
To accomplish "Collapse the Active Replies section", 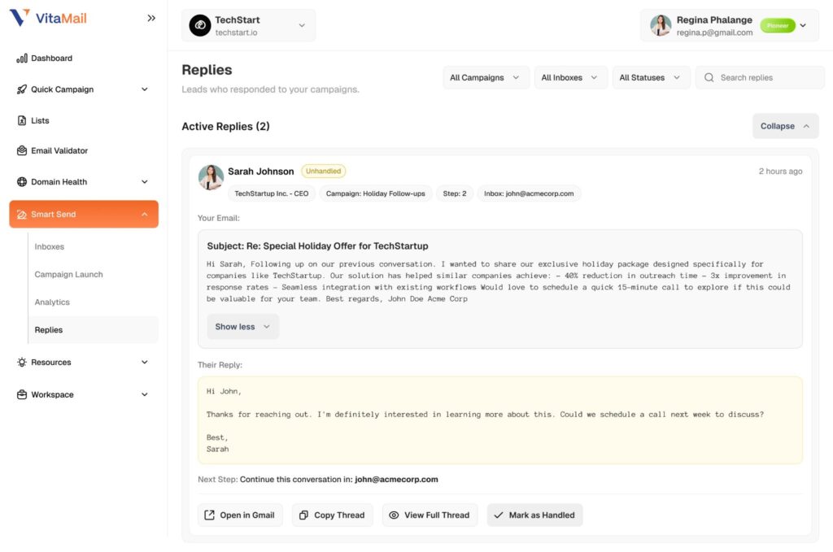I will coord(785,126).
